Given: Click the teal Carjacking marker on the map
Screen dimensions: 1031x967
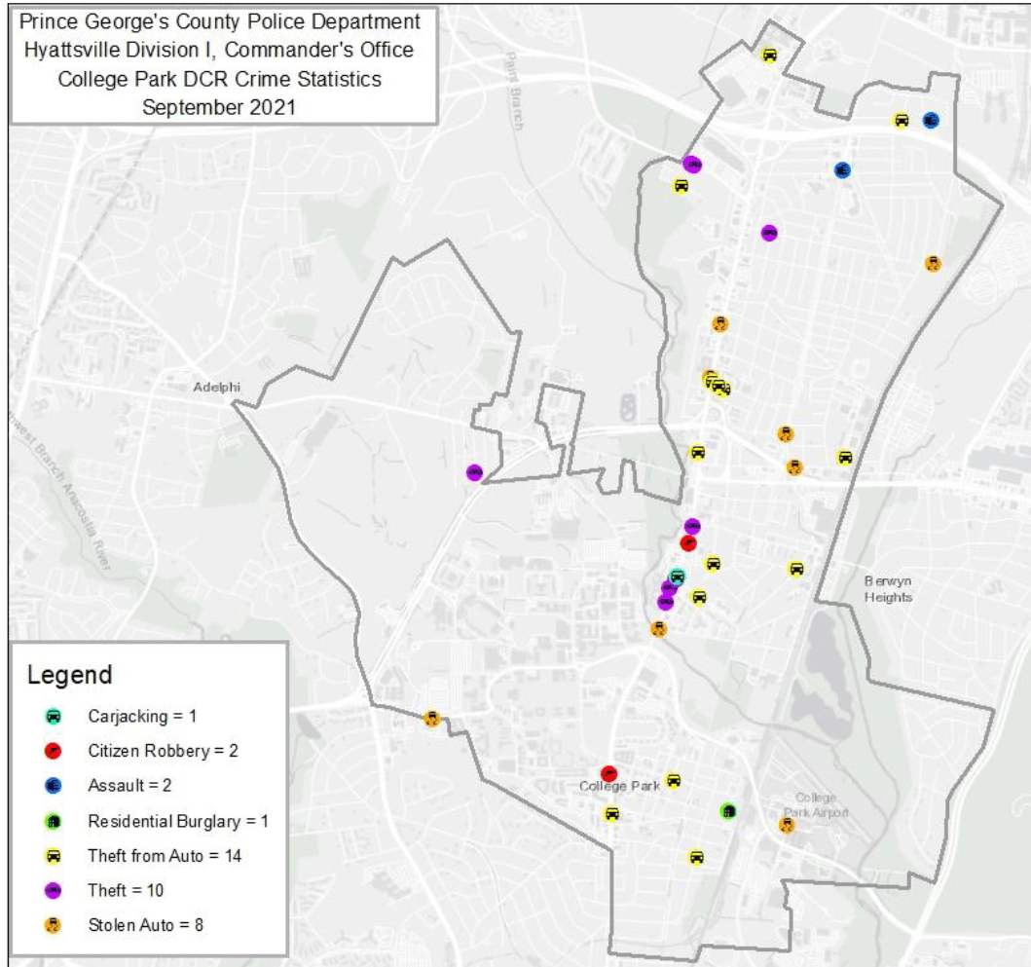Looking at the screenshot, I should pos(676,576).
